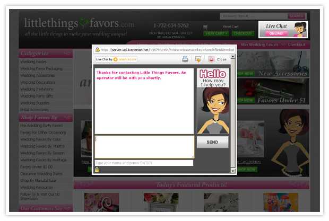Image resolution: width=329 pixels, height=221 pixels.
Task: Click the Win Wedding Favors menu item
Action: click(260, 45)
